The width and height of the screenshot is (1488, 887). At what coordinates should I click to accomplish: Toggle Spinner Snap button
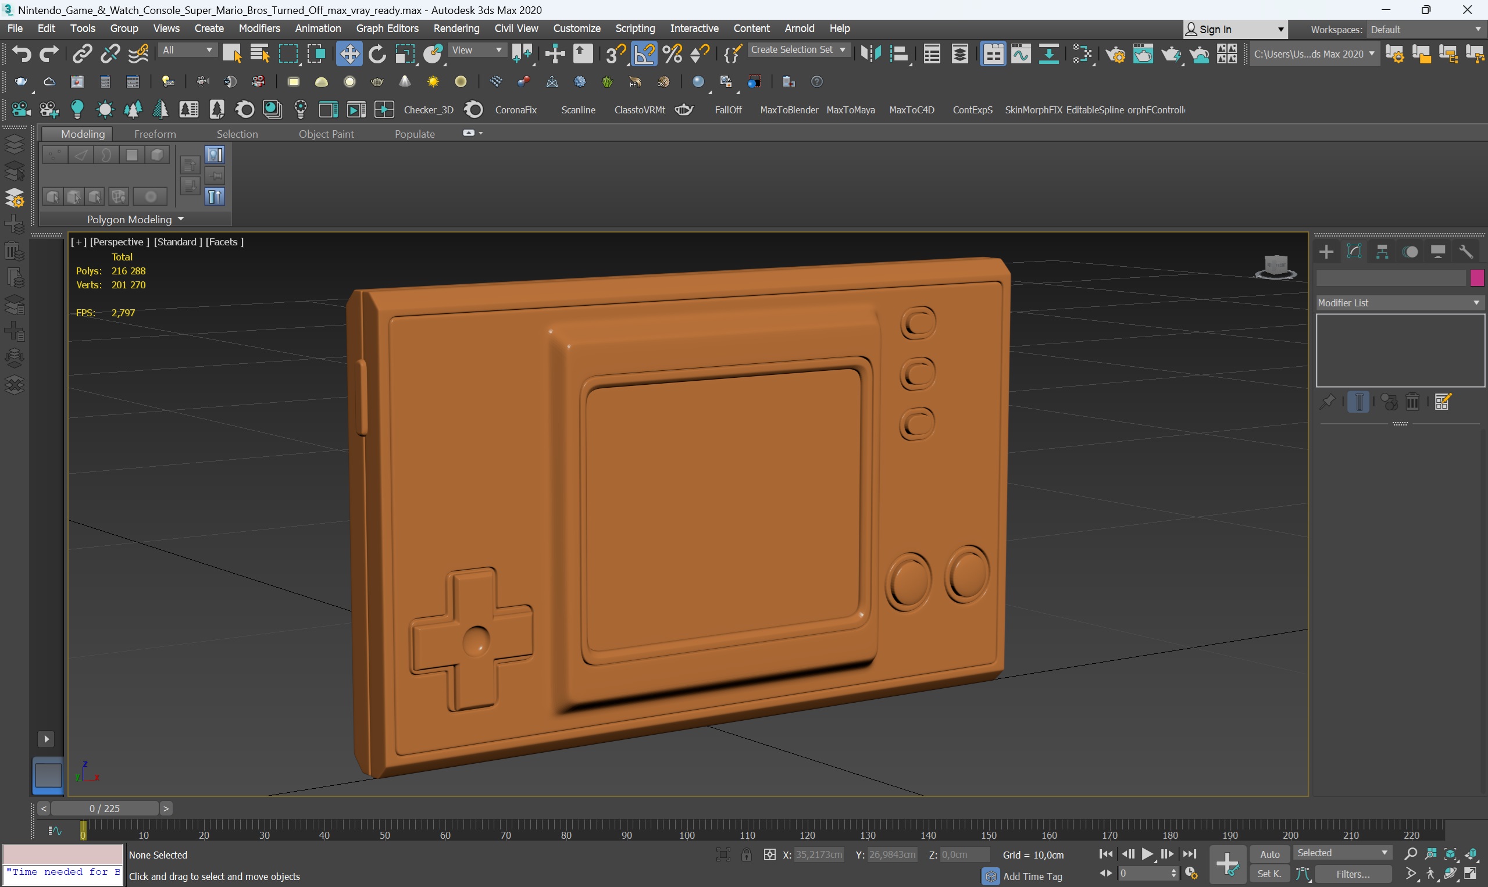(700, 54)
